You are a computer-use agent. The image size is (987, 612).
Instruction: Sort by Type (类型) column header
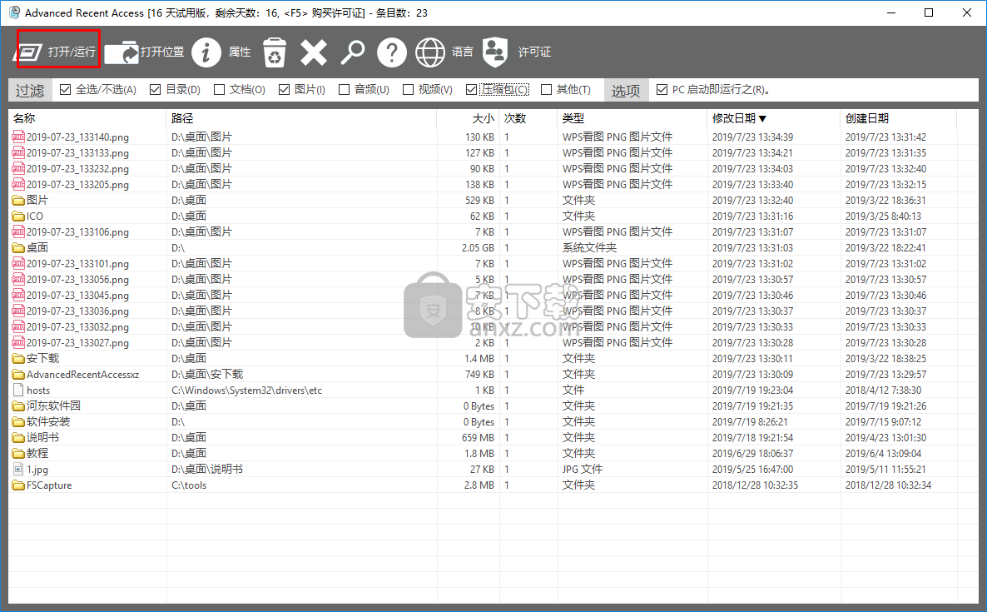coord(632,118)
